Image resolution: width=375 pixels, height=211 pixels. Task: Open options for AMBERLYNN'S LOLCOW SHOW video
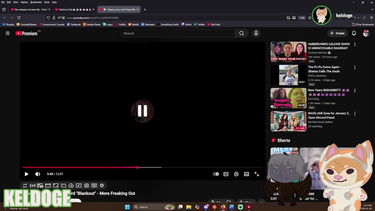[x=355, y=45]
